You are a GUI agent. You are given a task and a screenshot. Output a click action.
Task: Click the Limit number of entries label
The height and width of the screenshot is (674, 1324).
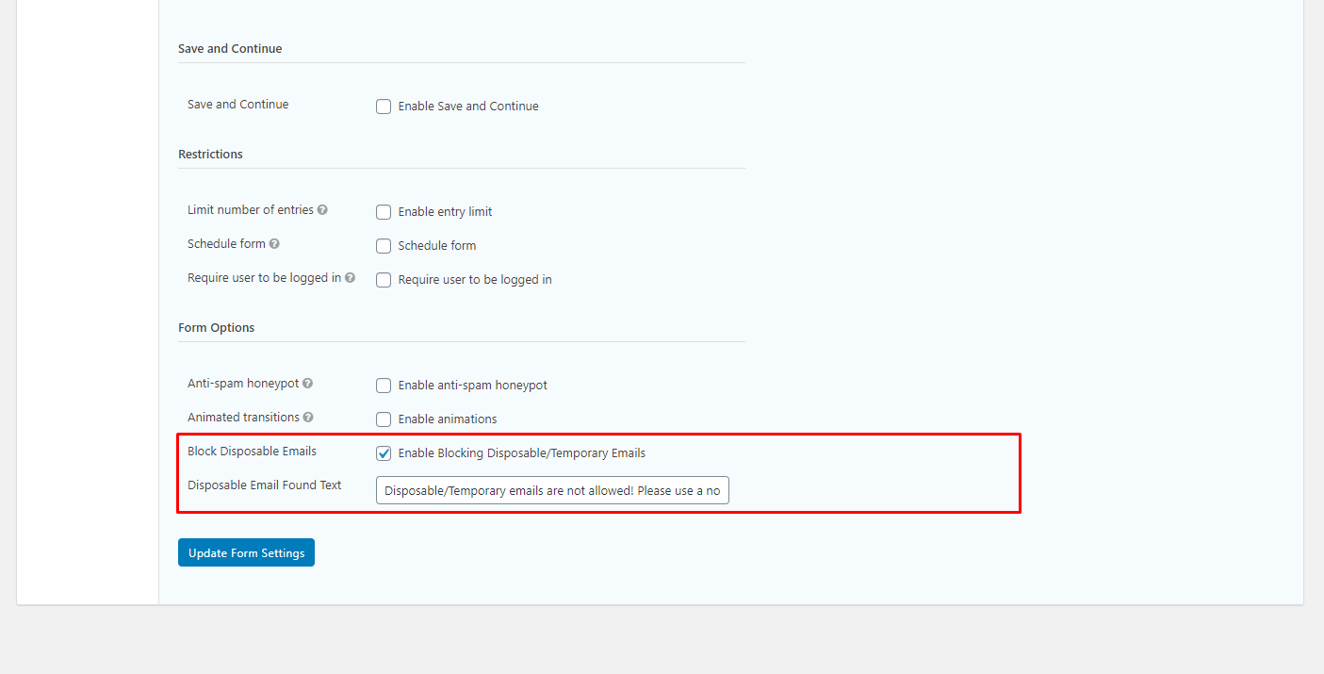tap(251, 210)
